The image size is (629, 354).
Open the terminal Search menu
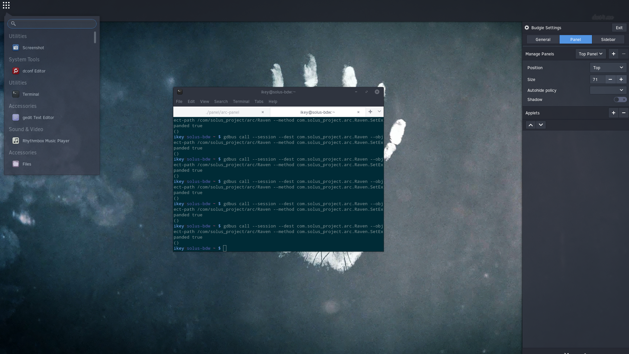[x=221, y=102]
